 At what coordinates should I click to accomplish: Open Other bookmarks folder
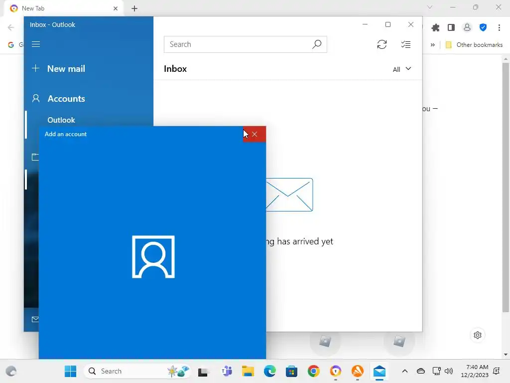point(474,45)
